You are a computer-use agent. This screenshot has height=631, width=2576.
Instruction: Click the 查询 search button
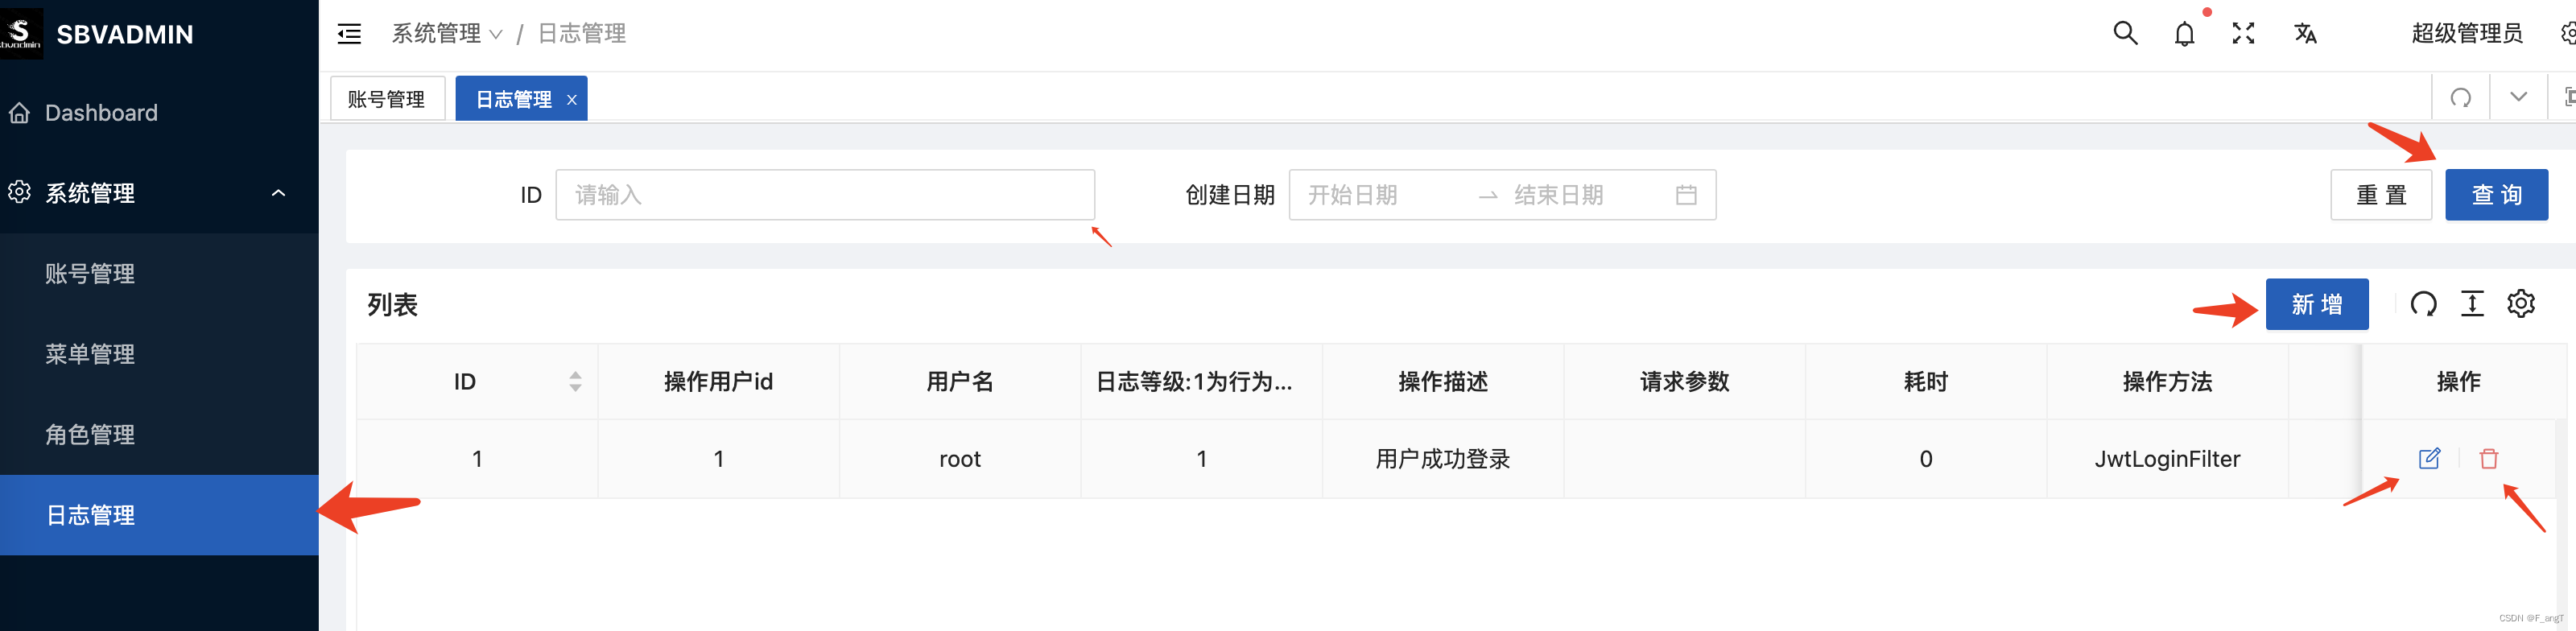click(x=2496, y=195)
